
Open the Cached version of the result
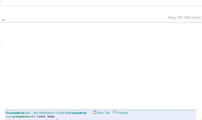coord(41,117)
